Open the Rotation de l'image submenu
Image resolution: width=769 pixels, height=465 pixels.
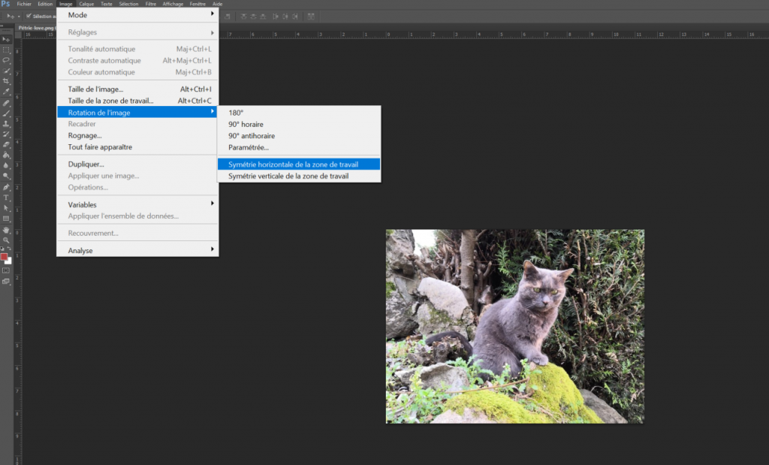pos(138,113)
